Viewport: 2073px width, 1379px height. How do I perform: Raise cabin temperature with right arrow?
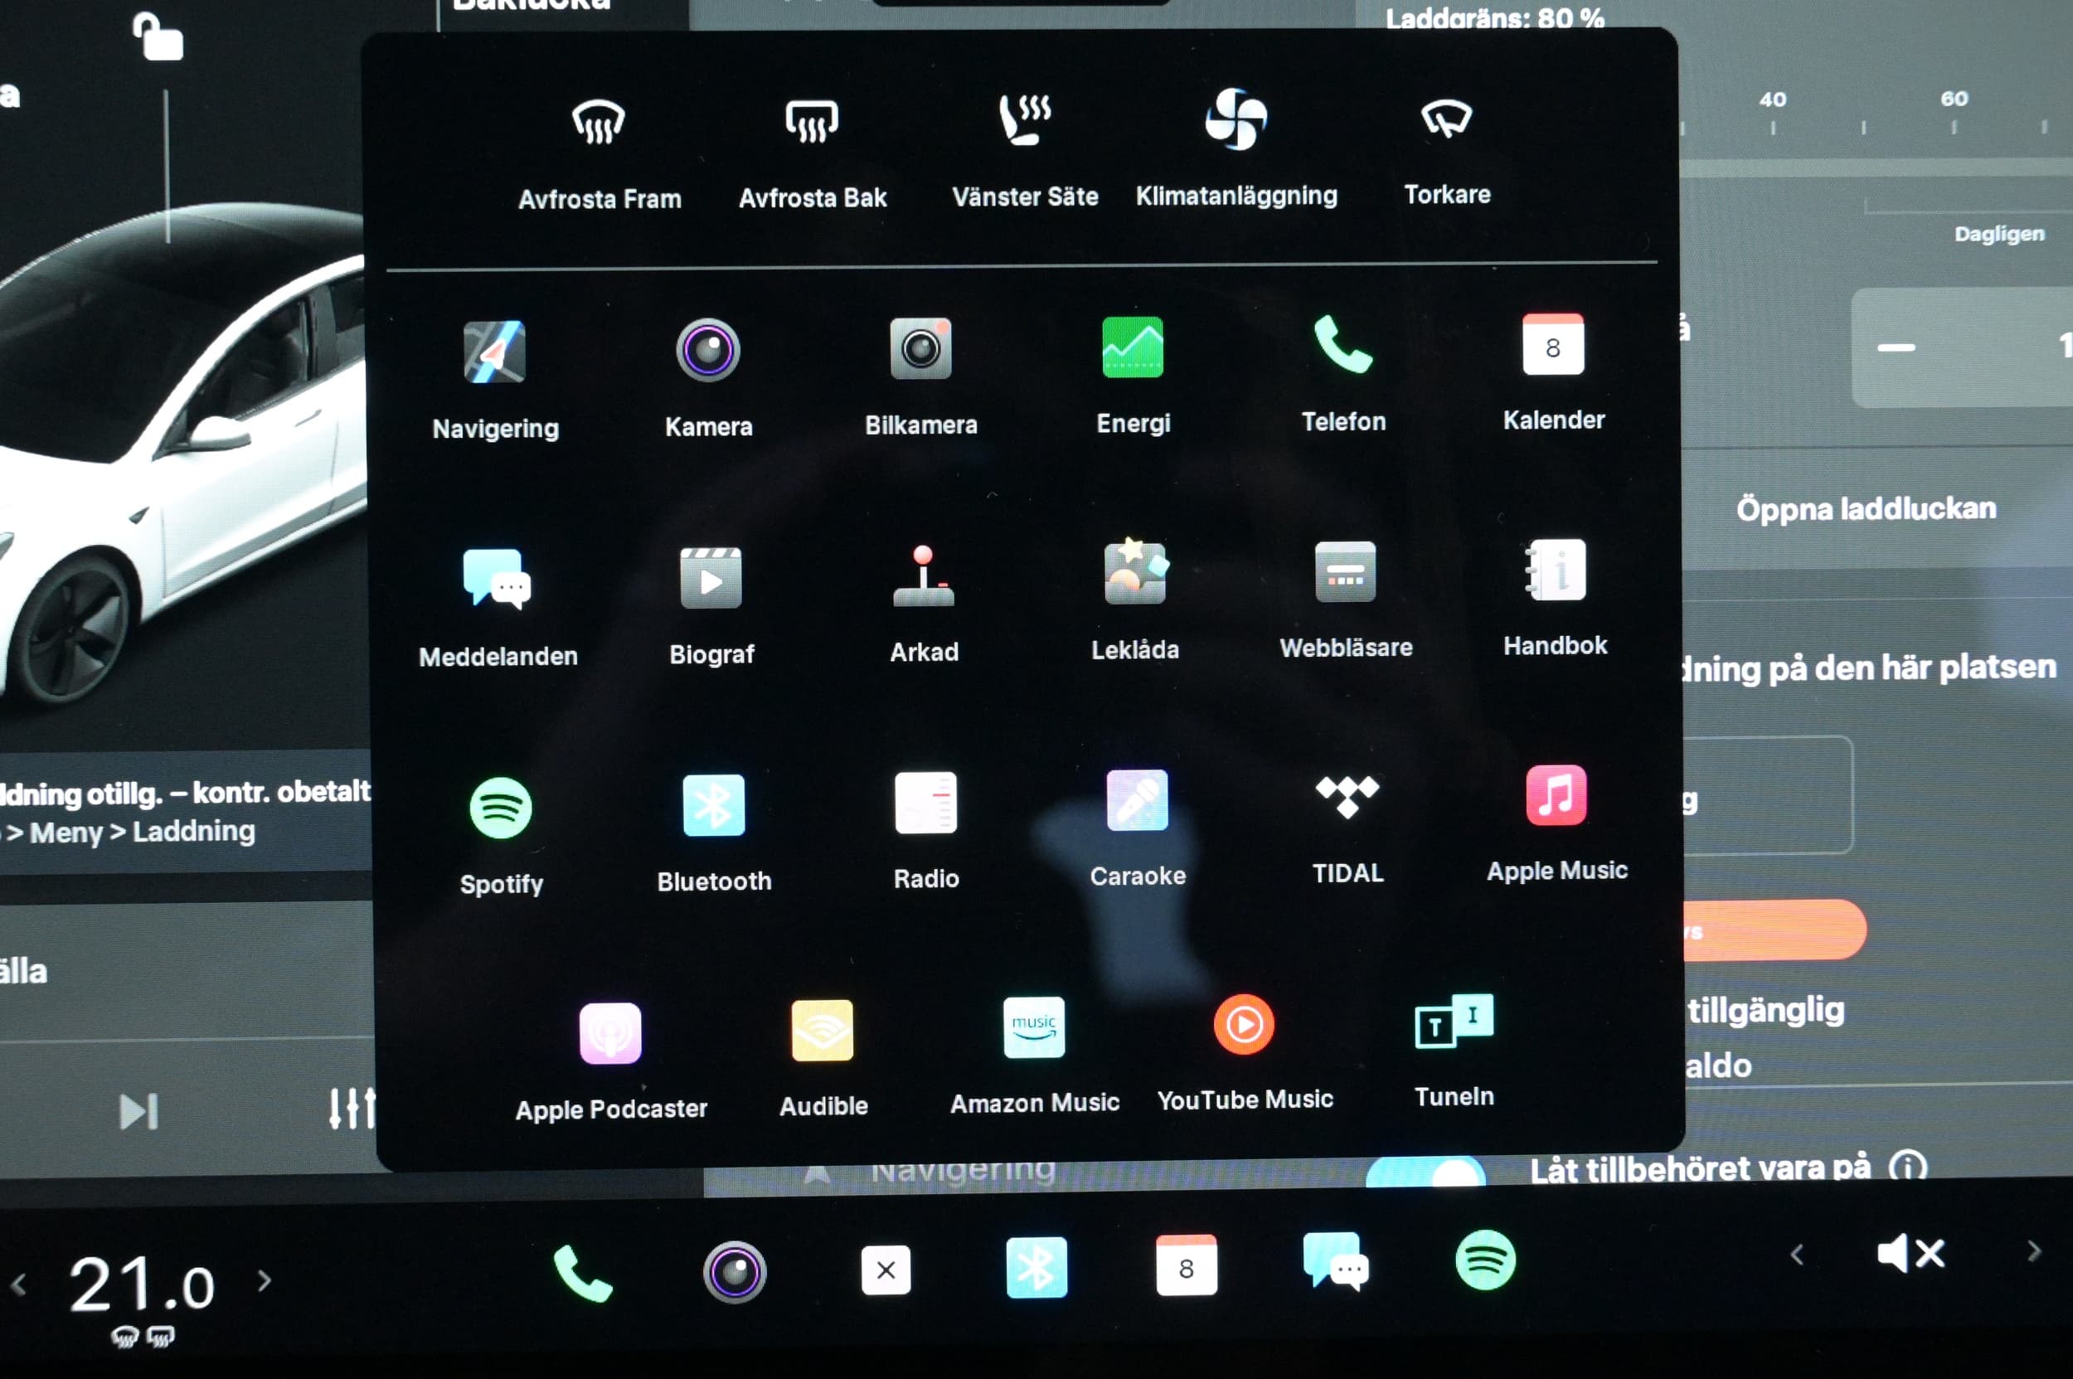(x=265, y=1280)
